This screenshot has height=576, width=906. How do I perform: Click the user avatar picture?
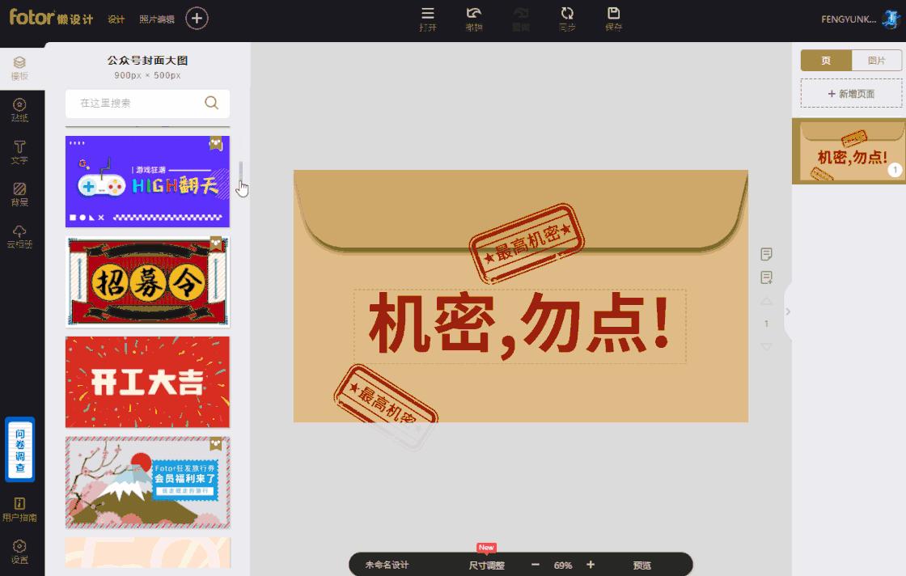[891, 19]
